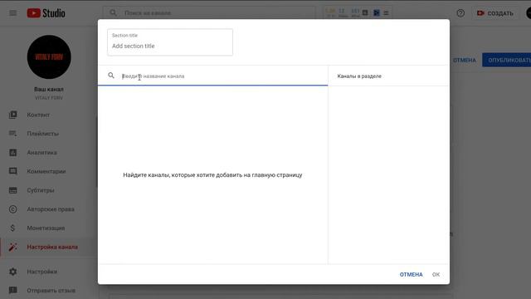Open the Аналитика sidebar label
Screen dimensions: 531x299
(x=42, y=153)
